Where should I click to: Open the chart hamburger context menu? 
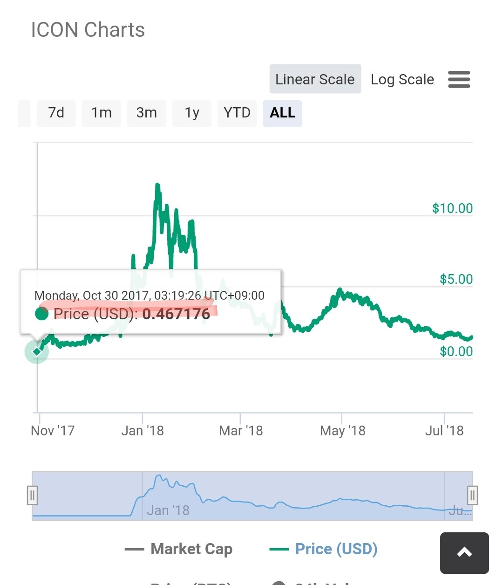[x=459, y=79]
